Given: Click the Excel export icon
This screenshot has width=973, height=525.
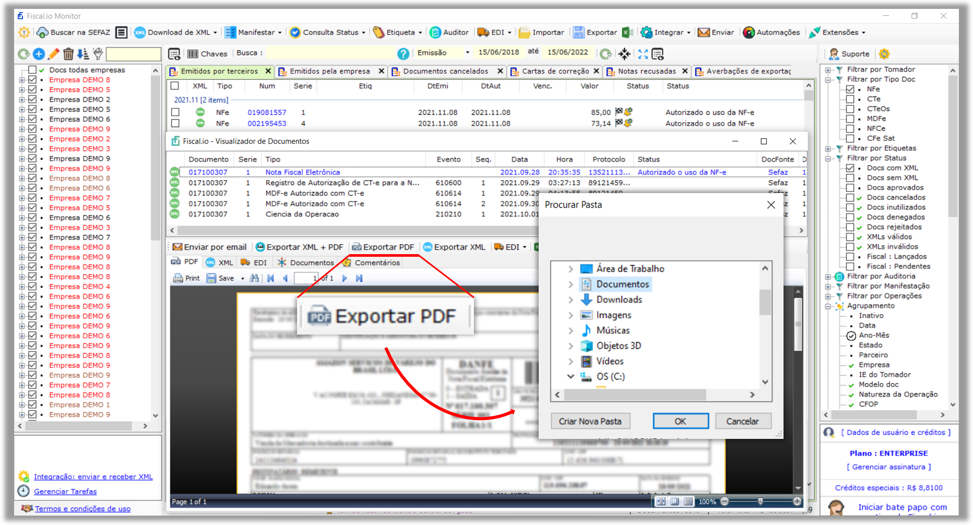Looking at the screenshot, I should pyautogui.click(x=627, y=32).
